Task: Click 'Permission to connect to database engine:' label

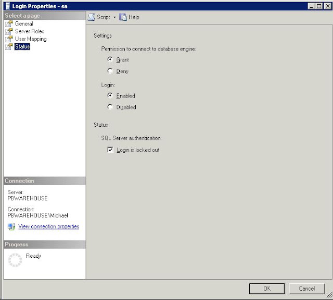Action: (149, 49)
